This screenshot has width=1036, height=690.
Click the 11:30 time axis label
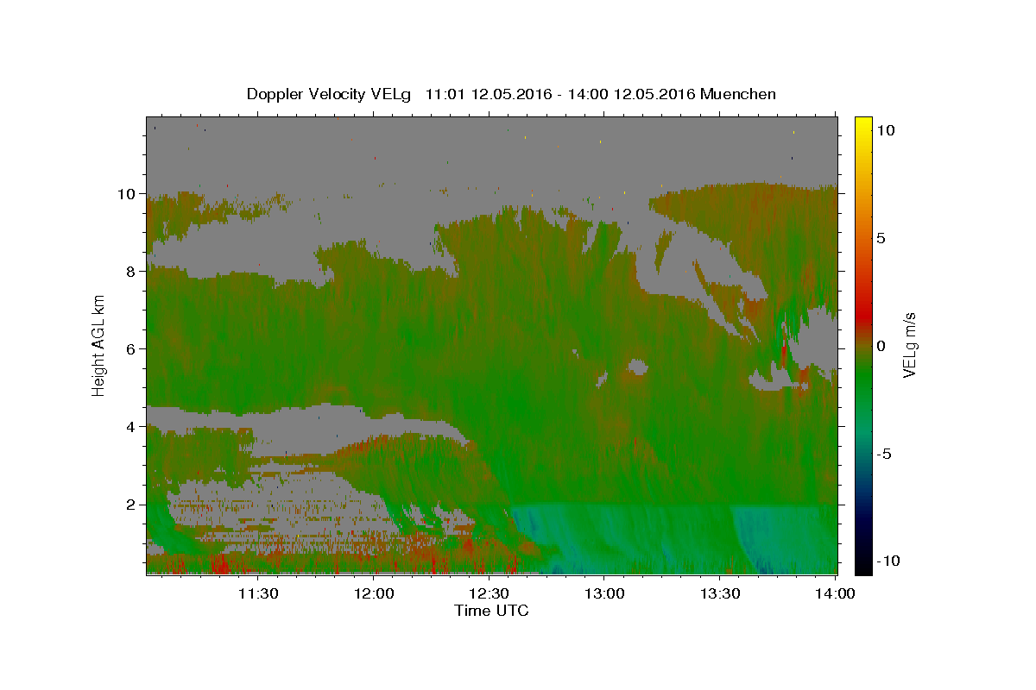(259, 593)
